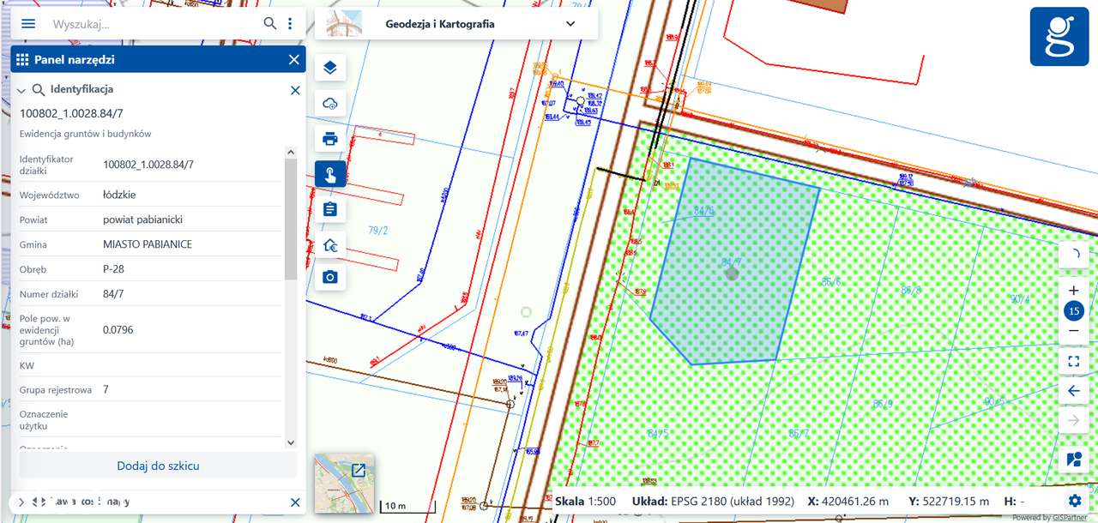This screenshot has width=1098, height=523.
Task: Click the 0.0796 area value
Action: coord(118,330)
